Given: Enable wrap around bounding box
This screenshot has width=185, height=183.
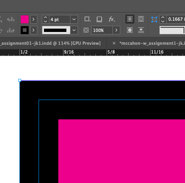Looking at the screenshot, I should pyautogui.click(x=141, y=19).
